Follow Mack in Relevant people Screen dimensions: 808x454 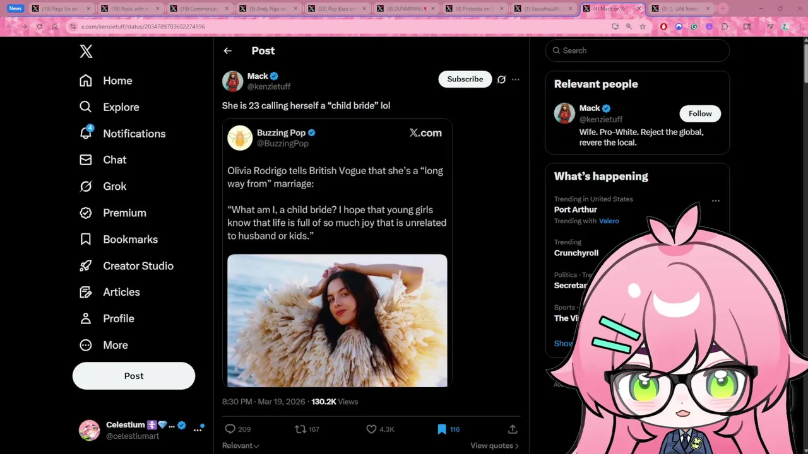pos(700,113)
